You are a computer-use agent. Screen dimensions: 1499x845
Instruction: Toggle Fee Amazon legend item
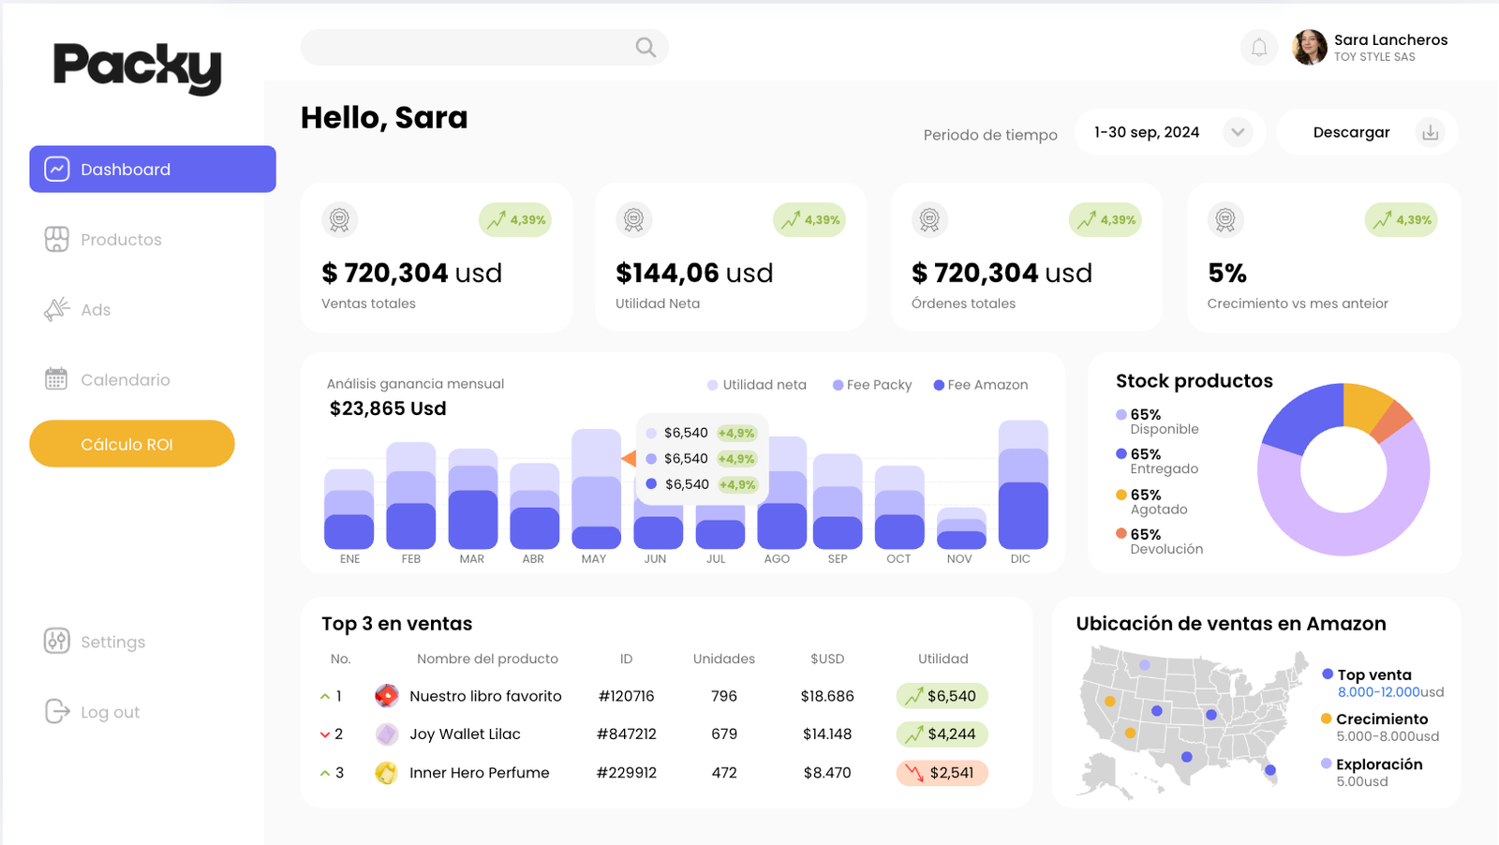tap(981, 385)
